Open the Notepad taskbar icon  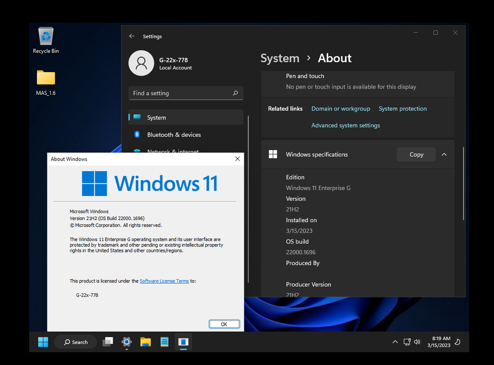[x=165, y=342]
